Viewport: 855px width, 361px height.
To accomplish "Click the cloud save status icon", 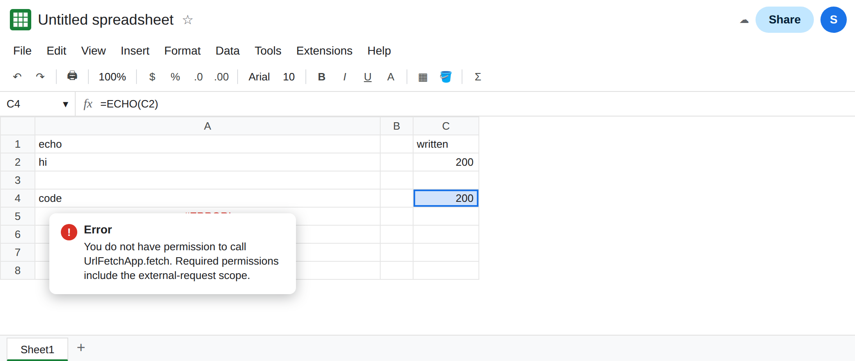I will (x=744, y=20).
